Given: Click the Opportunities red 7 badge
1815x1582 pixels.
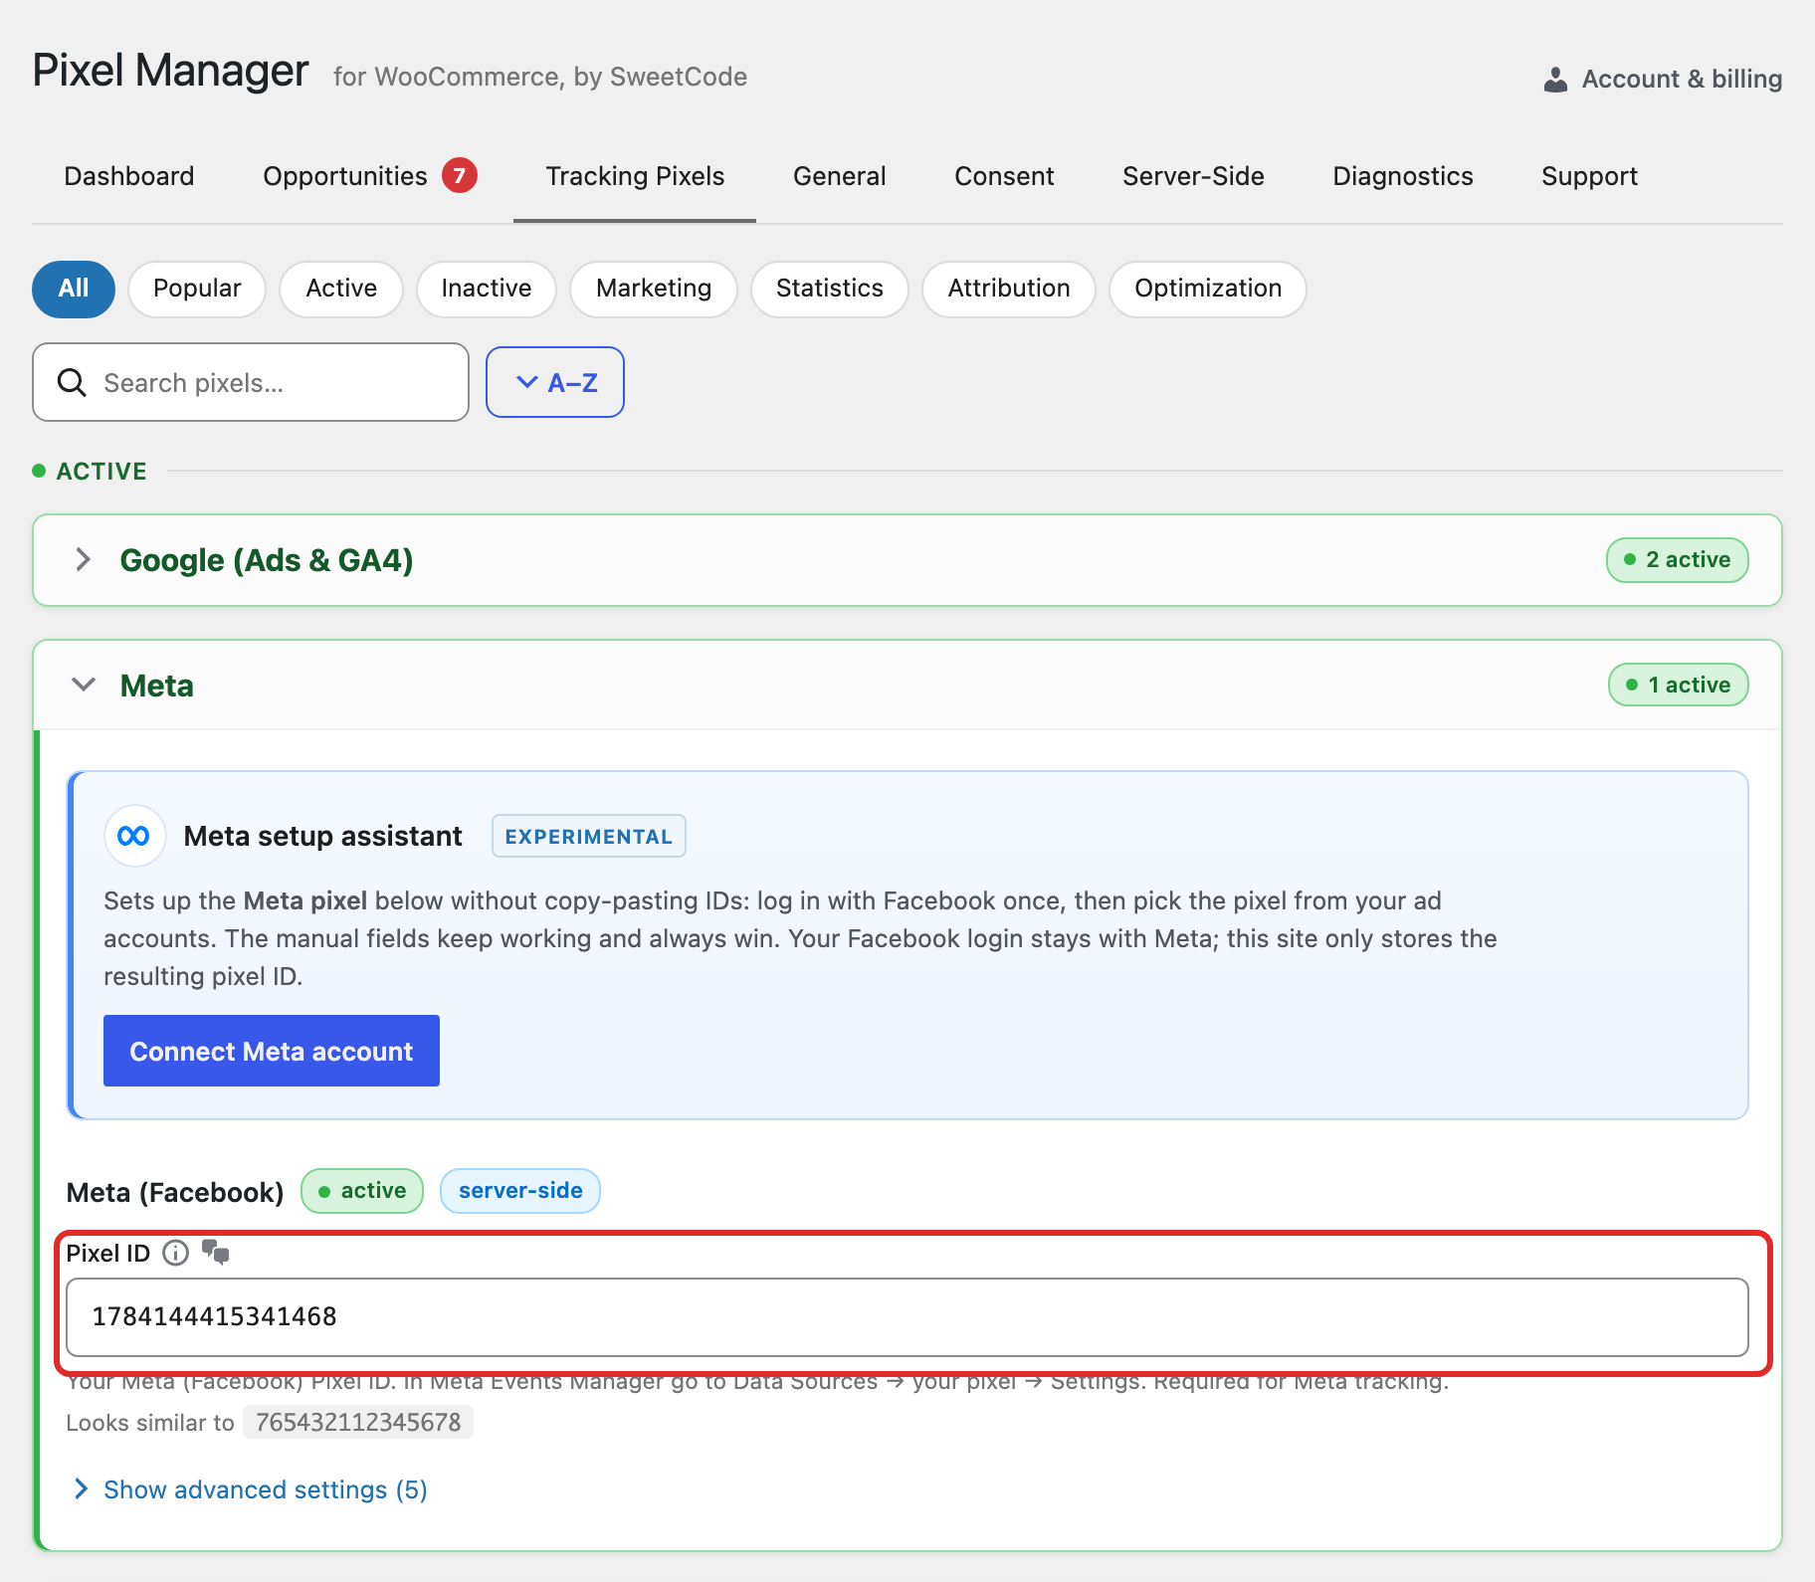Looking at the screenshot, I should 460,176.
